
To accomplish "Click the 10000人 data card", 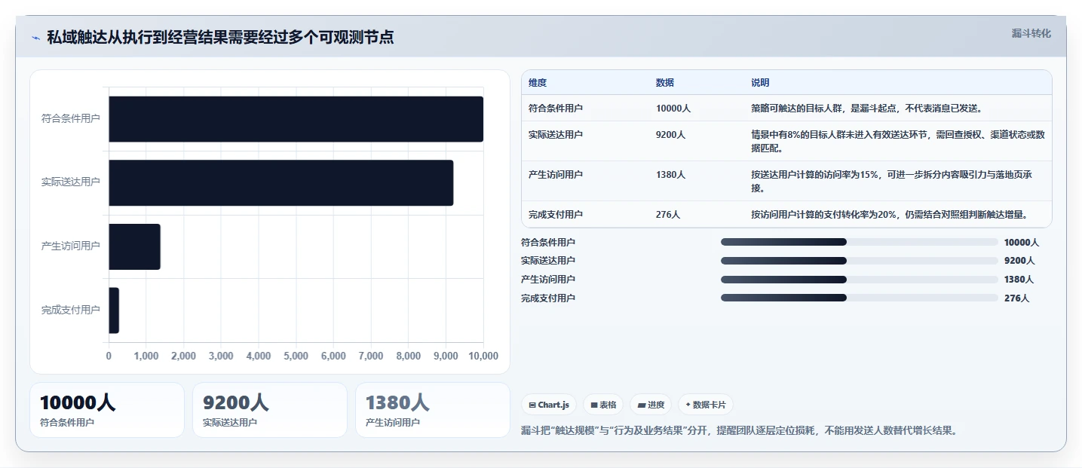I will [x=107, y=410].
